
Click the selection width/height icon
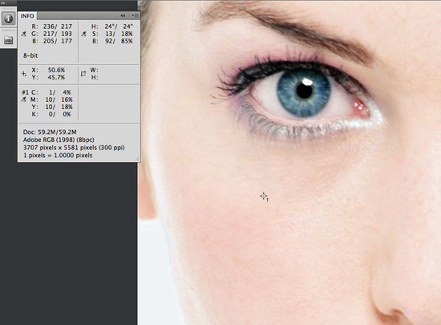click(x=83, y=74)
